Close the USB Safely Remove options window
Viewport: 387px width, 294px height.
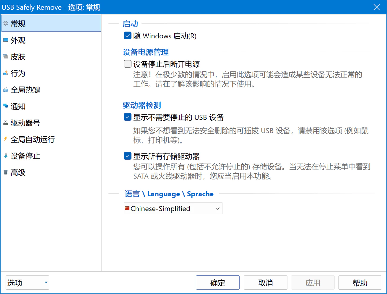pyautogui.click(x=377, y=7)
